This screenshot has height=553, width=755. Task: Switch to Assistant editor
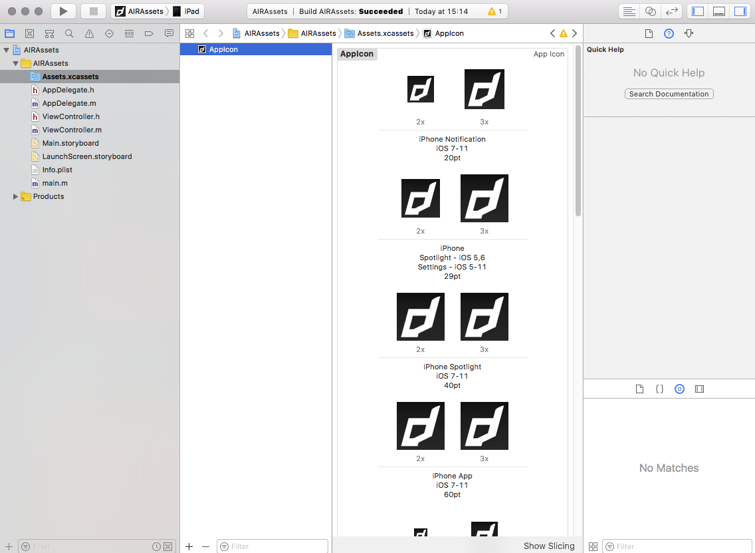pyautogui.click(x=650, y=11)
